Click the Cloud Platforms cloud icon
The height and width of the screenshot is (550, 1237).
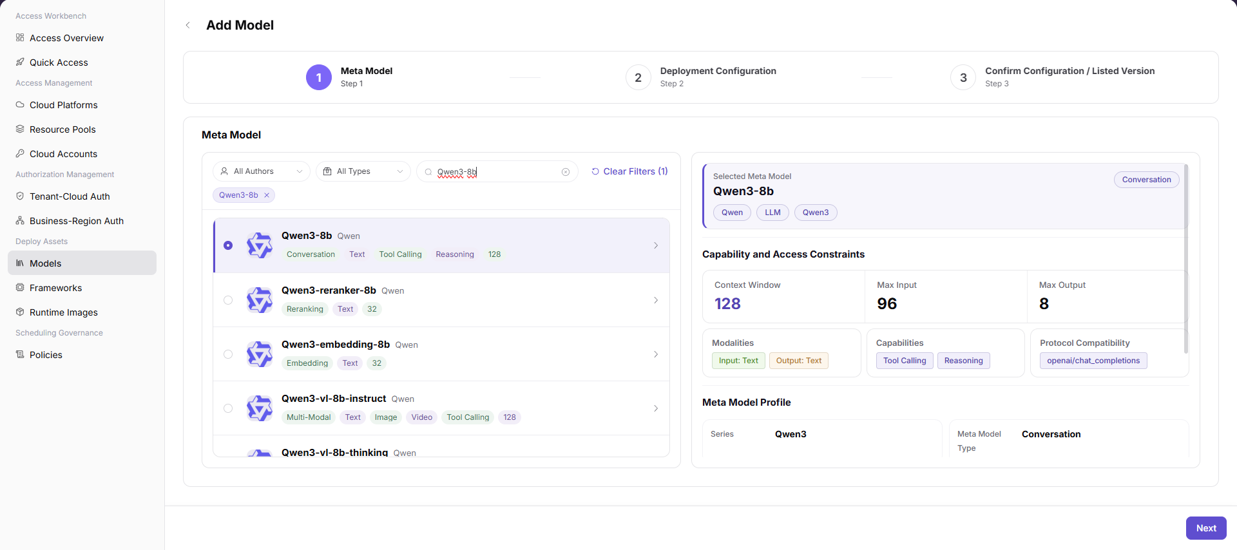(x=20, y=104)
